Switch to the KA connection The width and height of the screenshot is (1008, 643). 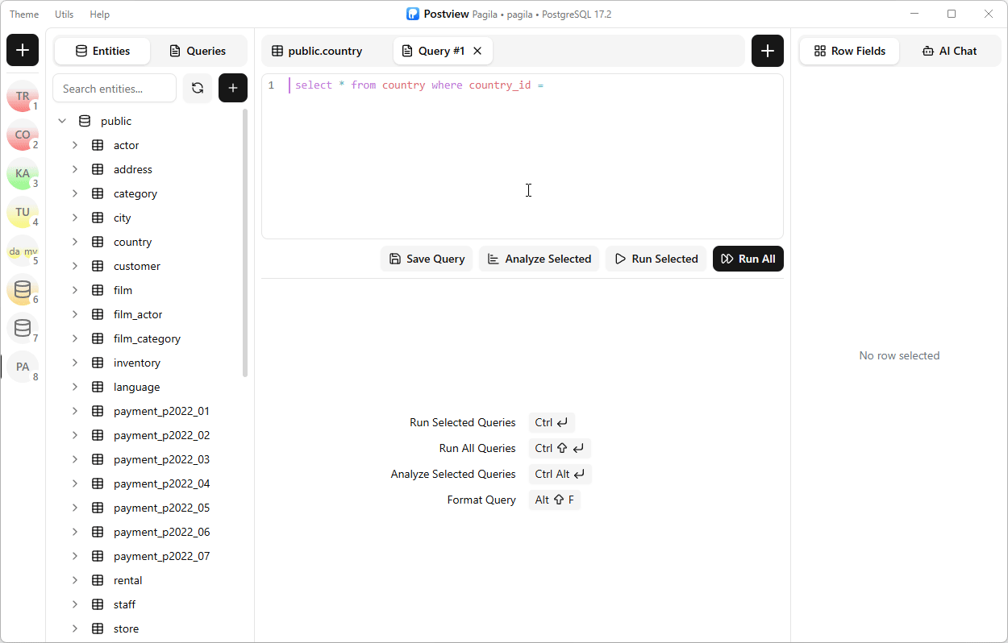[x=23, y=173]
